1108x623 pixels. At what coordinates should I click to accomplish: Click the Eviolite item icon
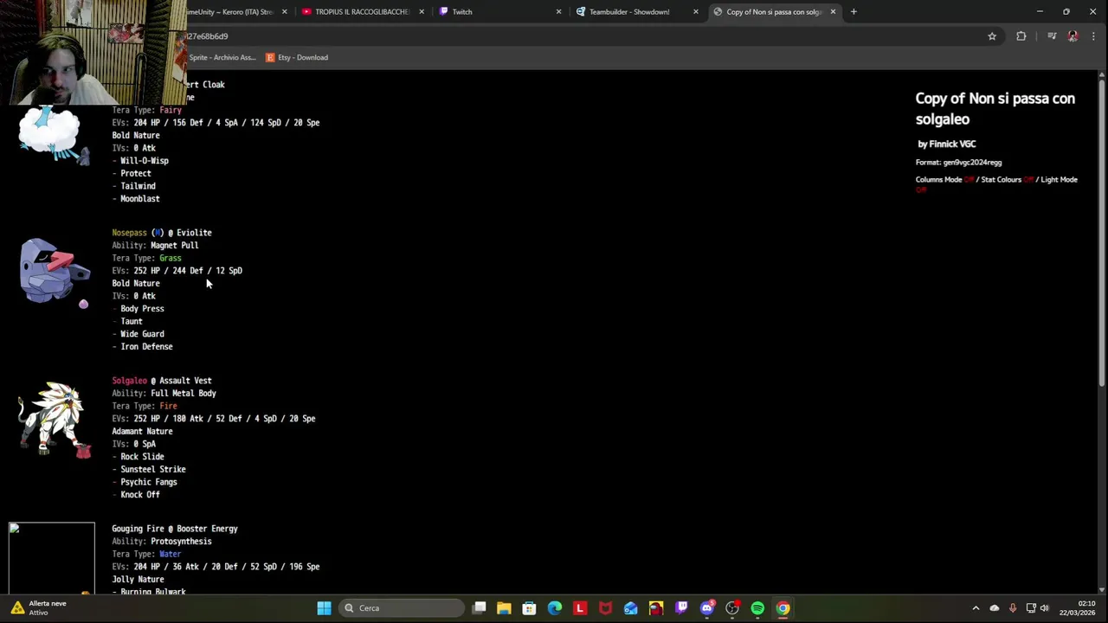83,305
